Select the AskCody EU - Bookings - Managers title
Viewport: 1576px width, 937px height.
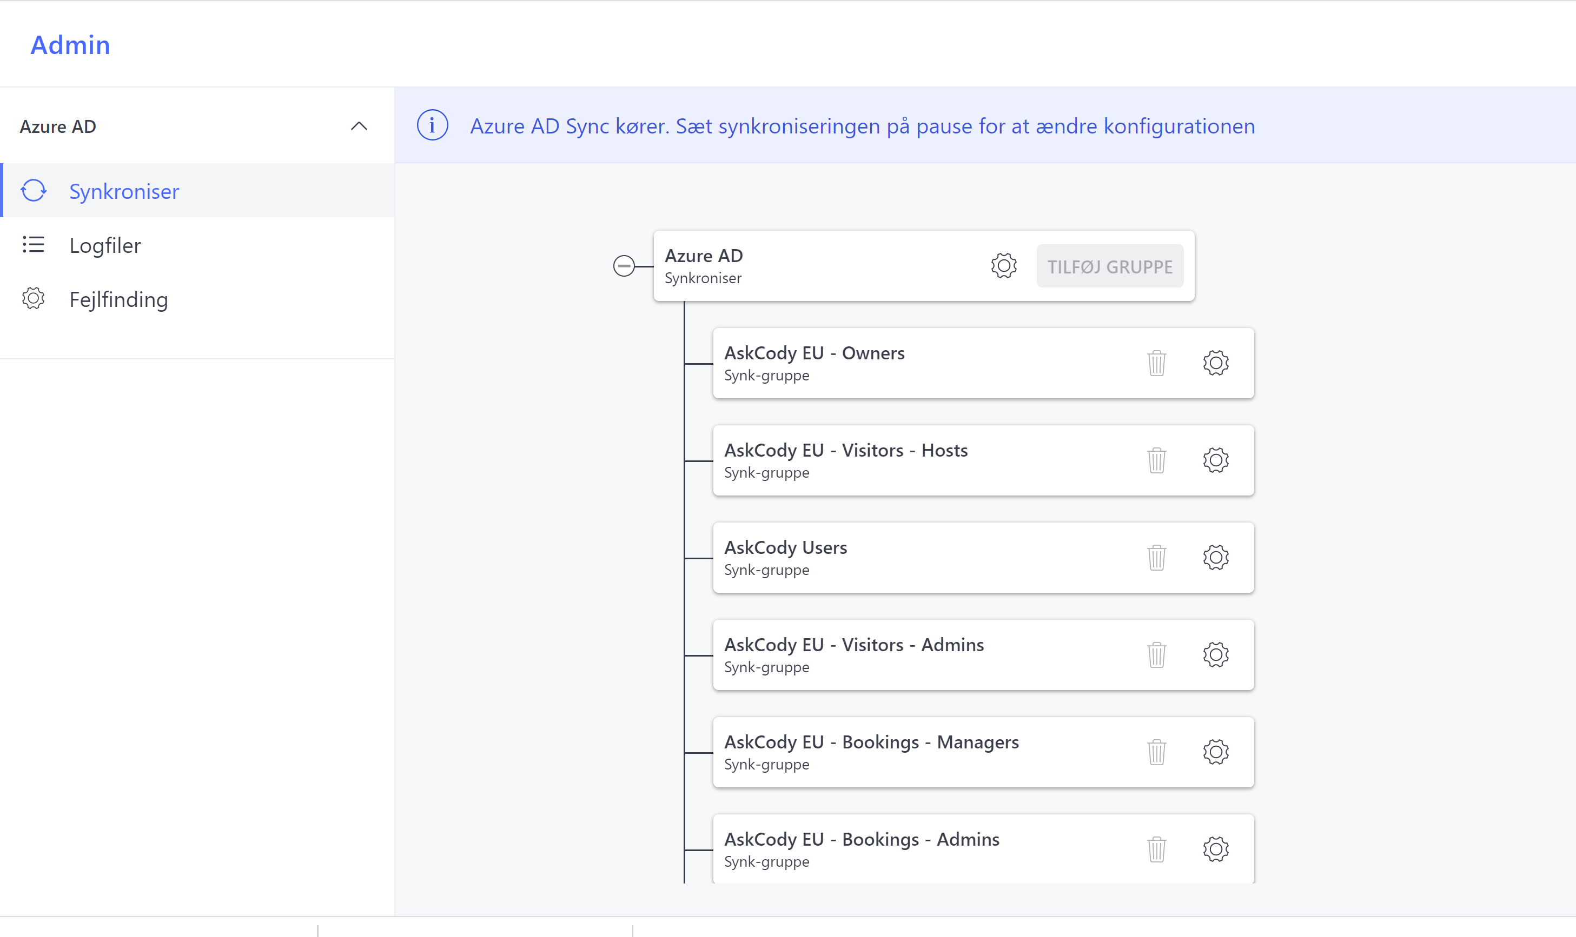(871, 742)
